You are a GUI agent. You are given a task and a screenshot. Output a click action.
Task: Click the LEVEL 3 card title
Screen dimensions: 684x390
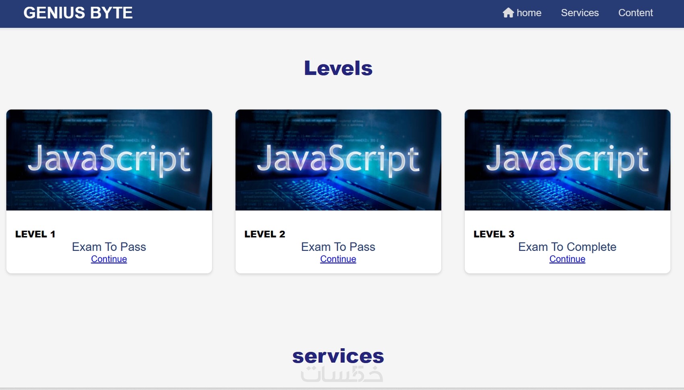[x=494, y=234]
